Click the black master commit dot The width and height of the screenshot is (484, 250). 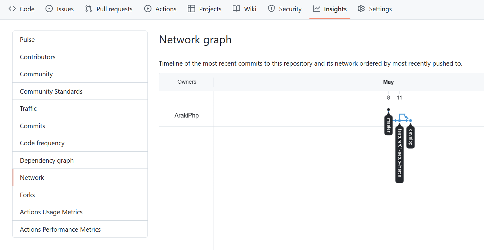click(x=388, y=110)
